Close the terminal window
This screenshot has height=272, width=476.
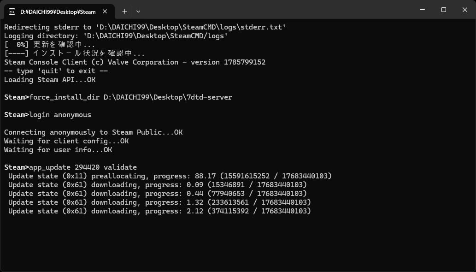pos(465,10)
